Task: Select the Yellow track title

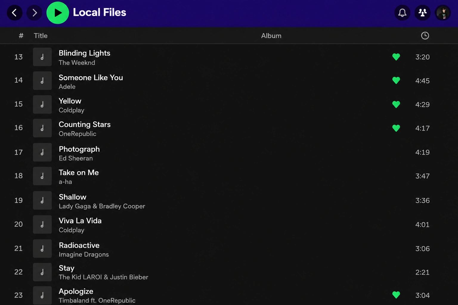Action: coord(70,101)
